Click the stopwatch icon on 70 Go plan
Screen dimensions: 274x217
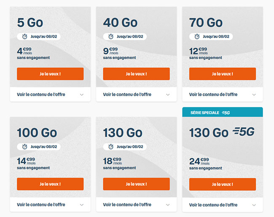197,37
